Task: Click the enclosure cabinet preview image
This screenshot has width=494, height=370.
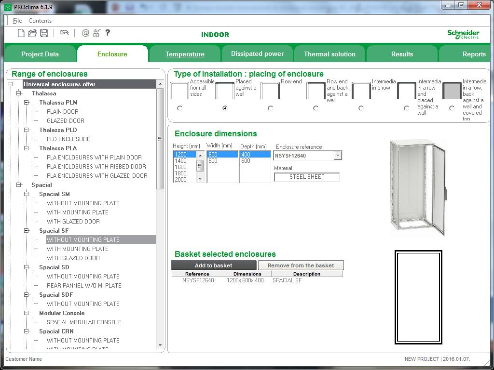Action: [x=418, y=187]
